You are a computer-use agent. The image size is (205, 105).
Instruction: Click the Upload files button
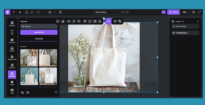point(39,32)
